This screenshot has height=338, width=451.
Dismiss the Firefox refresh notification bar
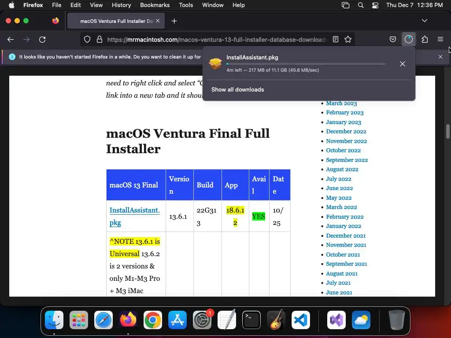click(x=440, y=57)
